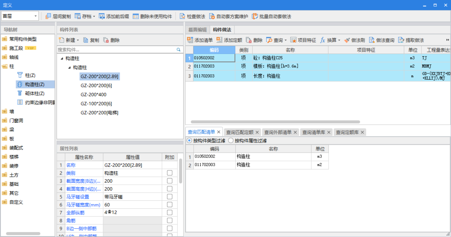Screen dimensions: 451x237
Task: Check 附加 box for 全部纵筋 row
Action: coord(170,212)
